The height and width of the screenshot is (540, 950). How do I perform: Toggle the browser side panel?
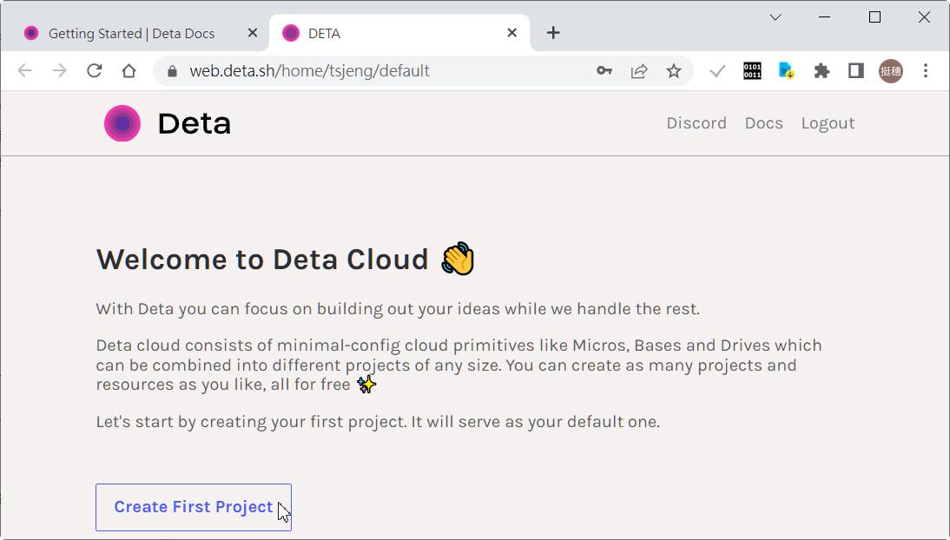pyautogui.click(x=856, y=71)
